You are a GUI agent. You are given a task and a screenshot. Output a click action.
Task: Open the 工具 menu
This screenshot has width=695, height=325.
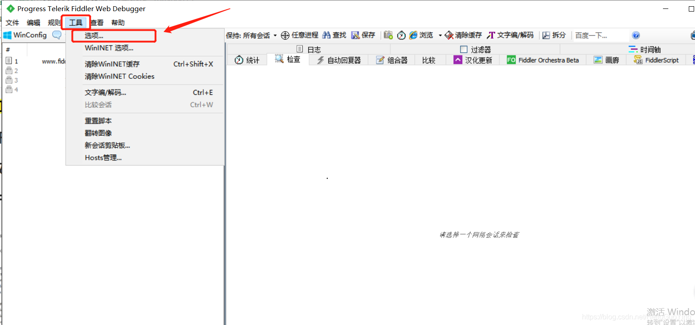pos(76,23)
